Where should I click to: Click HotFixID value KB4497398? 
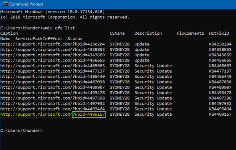(x=220, y=98)
